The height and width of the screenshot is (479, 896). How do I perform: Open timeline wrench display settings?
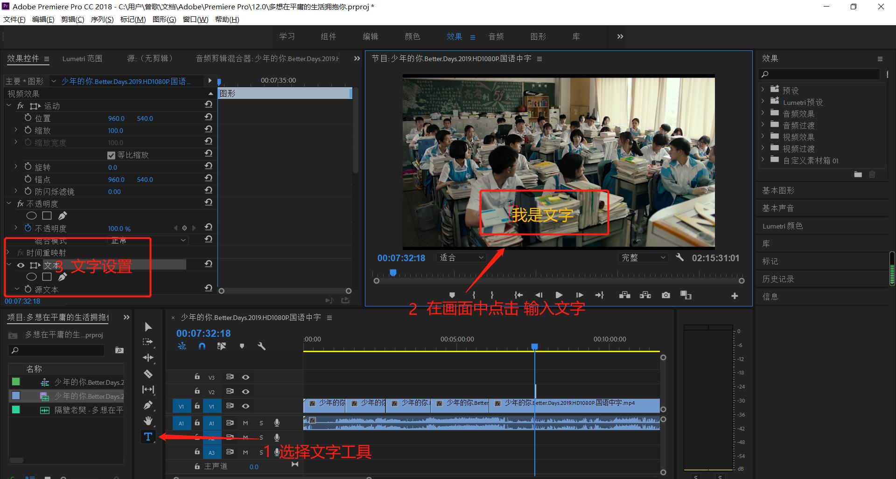261,346
